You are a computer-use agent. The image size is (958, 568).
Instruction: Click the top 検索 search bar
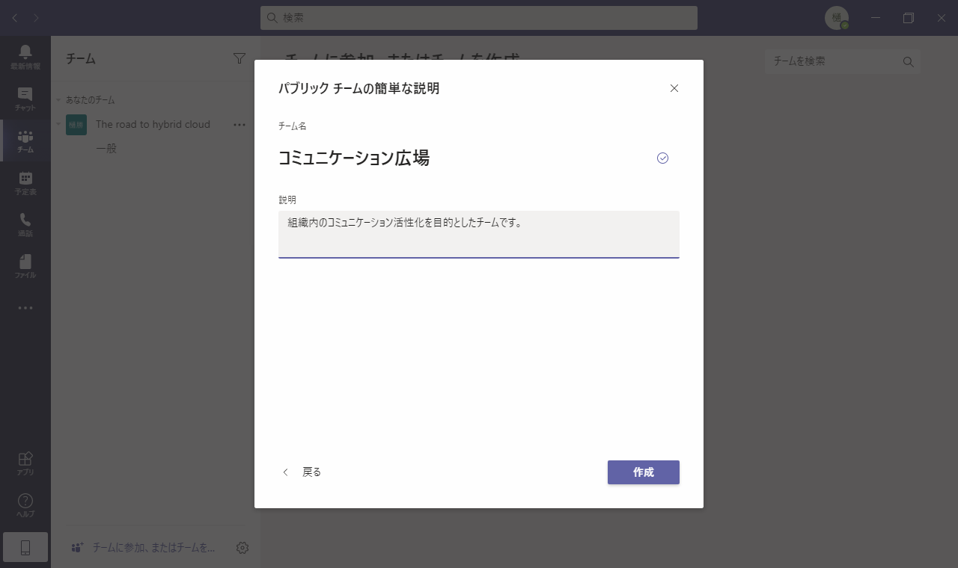pos(479,18)
